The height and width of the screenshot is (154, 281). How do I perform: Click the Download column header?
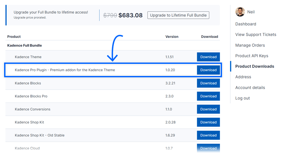[209, 37]
